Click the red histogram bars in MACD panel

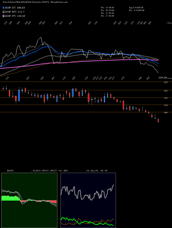coord(53,202)
